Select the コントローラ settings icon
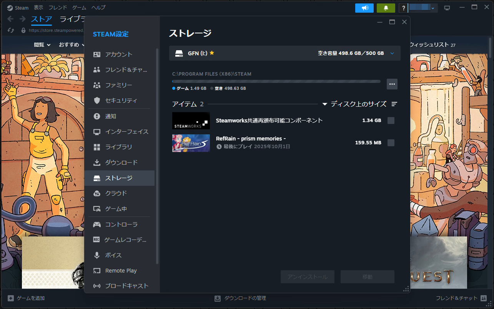The image size is (494, 309). click(x=97, y=224)
